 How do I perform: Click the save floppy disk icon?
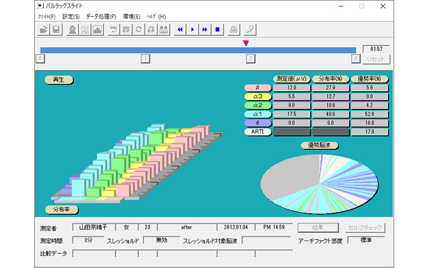tap(56, 29)
